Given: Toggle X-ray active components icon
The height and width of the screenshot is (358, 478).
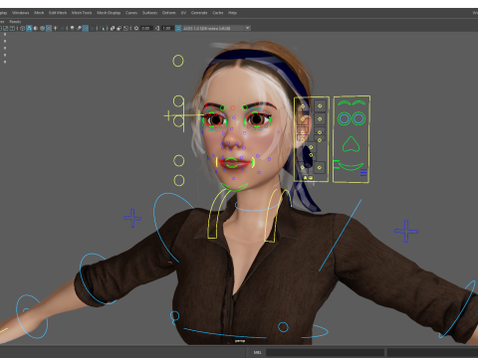Looking at the screenshot, I should (x=119, y=28).
